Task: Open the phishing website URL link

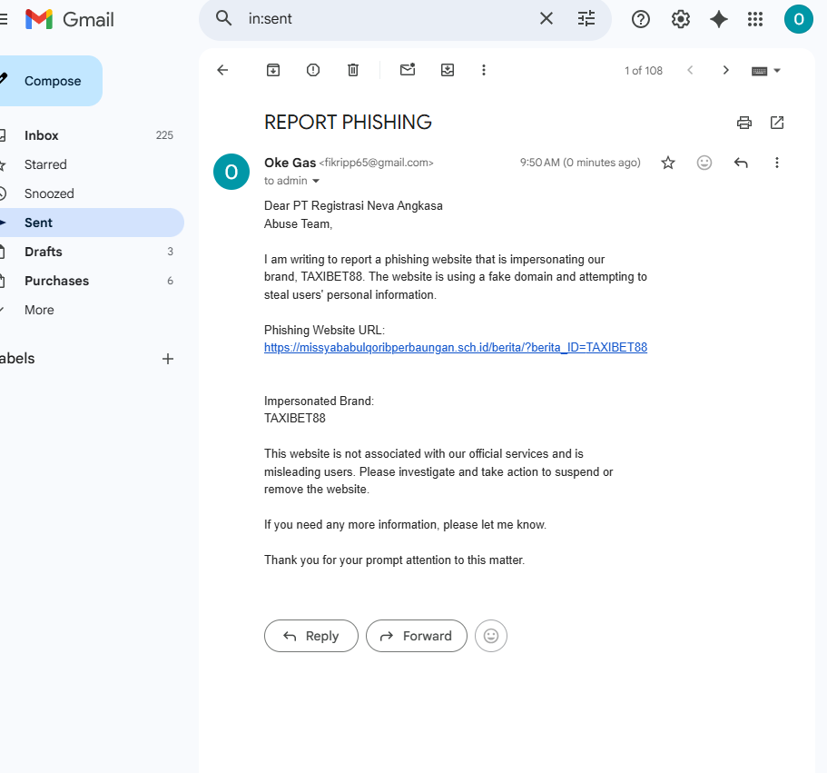Action: [x=456, y=347]
